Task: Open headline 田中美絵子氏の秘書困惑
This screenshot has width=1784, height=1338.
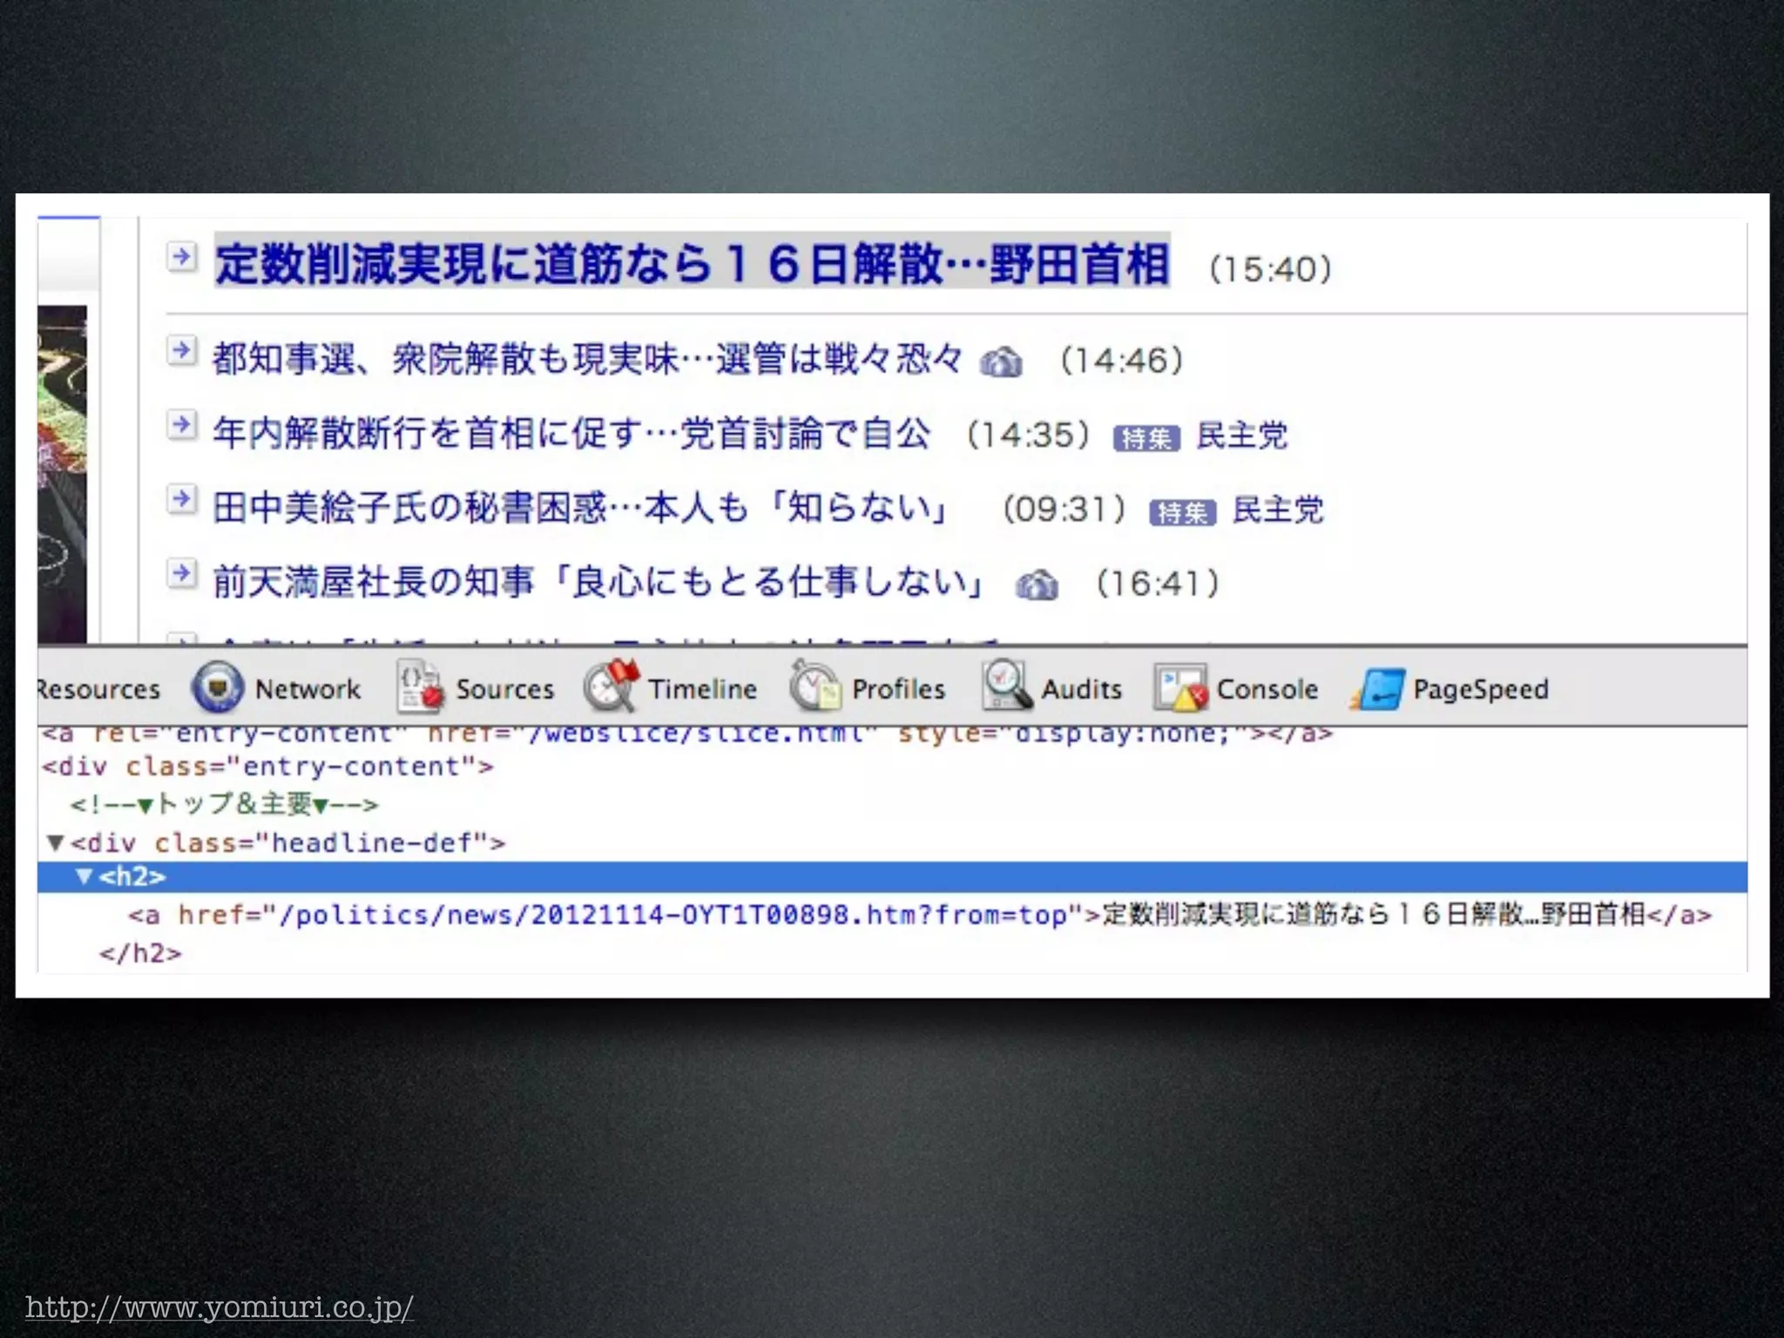Action: [581, 507]
